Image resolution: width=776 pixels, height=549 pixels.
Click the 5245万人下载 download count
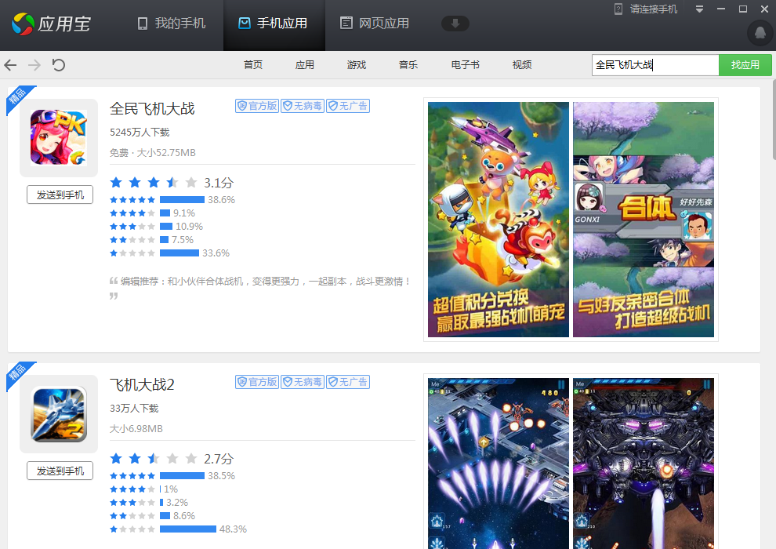pyautogui.click(x=140, y=133)
